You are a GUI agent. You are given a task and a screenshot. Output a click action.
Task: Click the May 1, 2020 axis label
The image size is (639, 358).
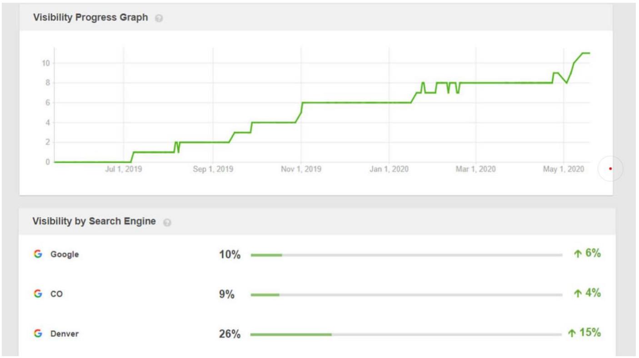coord(563,169)
